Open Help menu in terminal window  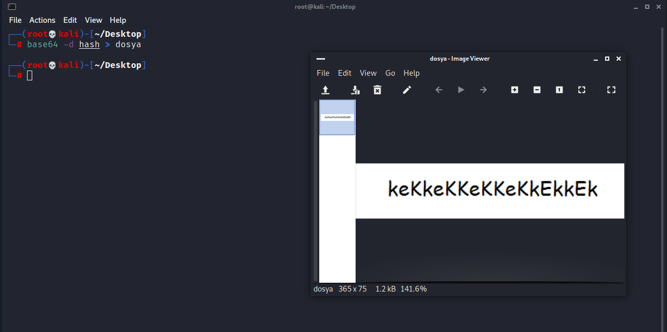[x=118, y=20]
